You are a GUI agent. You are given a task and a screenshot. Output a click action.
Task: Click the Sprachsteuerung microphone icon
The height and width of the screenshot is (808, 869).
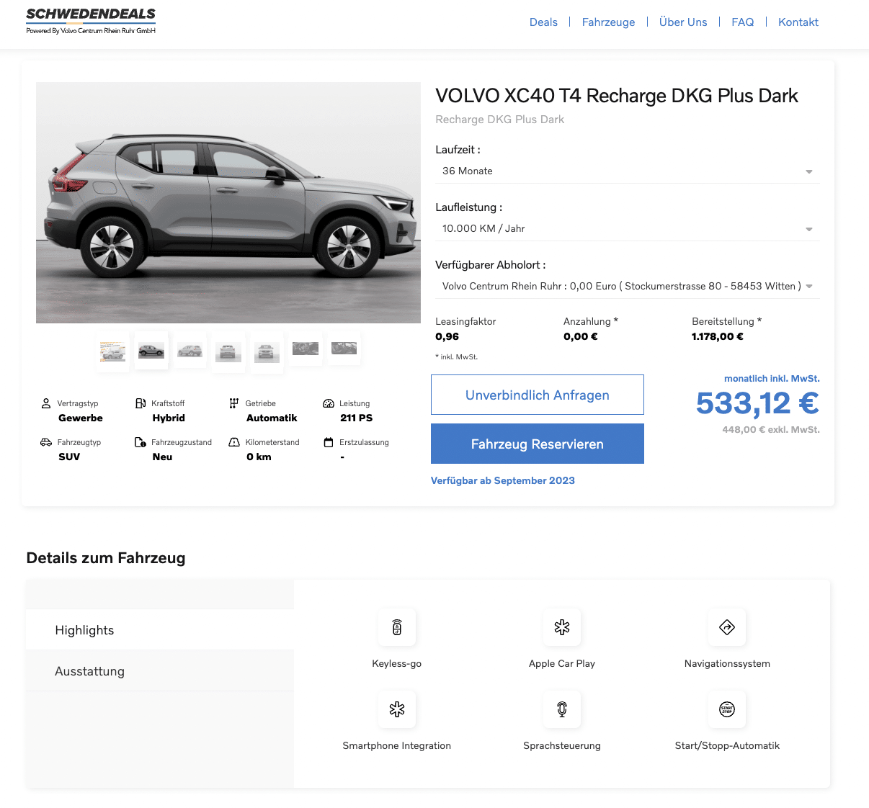click(562, 709)
